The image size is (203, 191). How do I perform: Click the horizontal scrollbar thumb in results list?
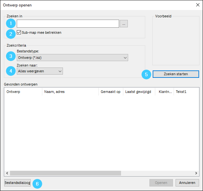(x=66, y=173)
